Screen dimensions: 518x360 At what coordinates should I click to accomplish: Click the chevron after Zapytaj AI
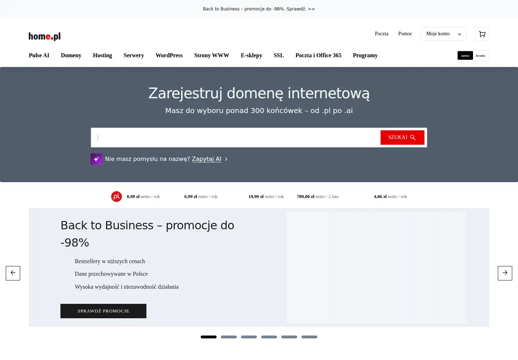226,159
